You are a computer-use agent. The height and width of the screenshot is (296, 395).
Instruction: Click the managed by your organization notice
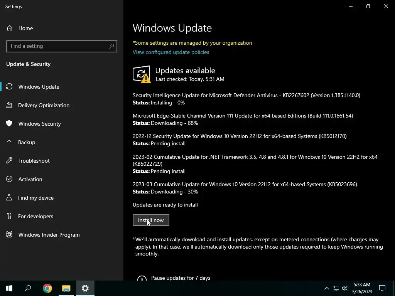pyautogui.click(x=192, y=43)
